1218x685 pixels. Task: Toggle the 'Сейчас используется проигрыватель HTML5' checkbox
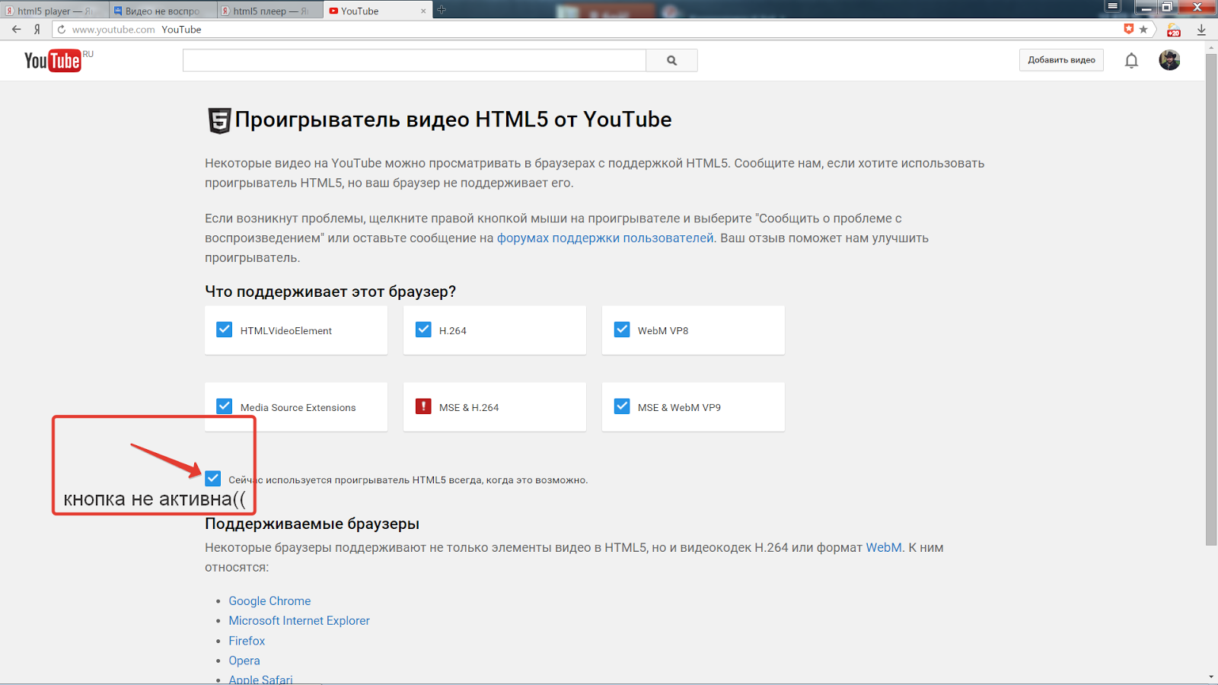coord(213,479)
